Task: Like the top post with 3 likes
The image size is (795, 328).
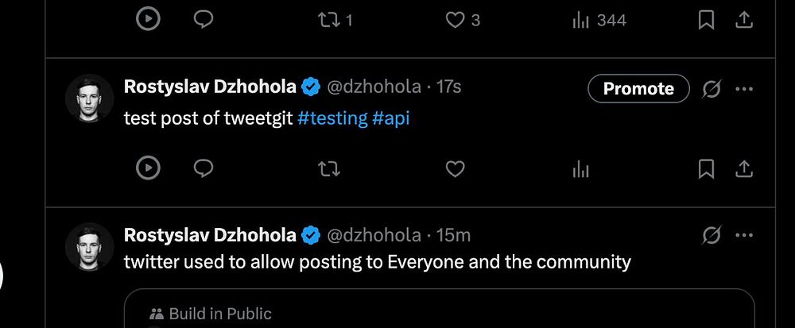Action: click(x=455, y=21)
